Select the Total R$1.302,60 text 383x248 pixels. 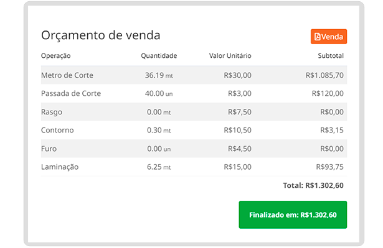pyautogui.click(x=313, y=186)
